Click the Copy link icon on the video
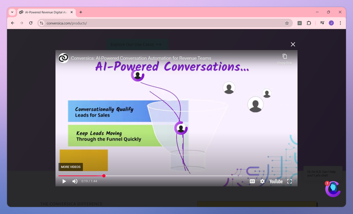Screen dimensions: 353x214 click(284, 56)
